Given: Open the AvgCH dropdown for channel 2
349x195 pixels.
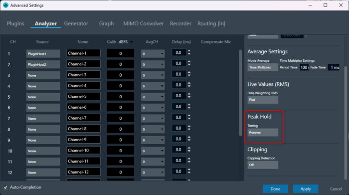Looking at the screenshot, I should (153, 64).
